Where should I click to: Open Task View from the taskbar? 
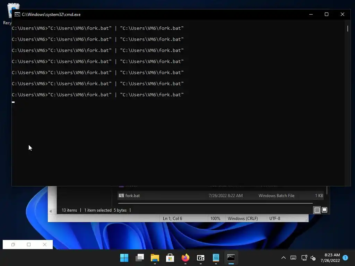[x=139, y=258]
